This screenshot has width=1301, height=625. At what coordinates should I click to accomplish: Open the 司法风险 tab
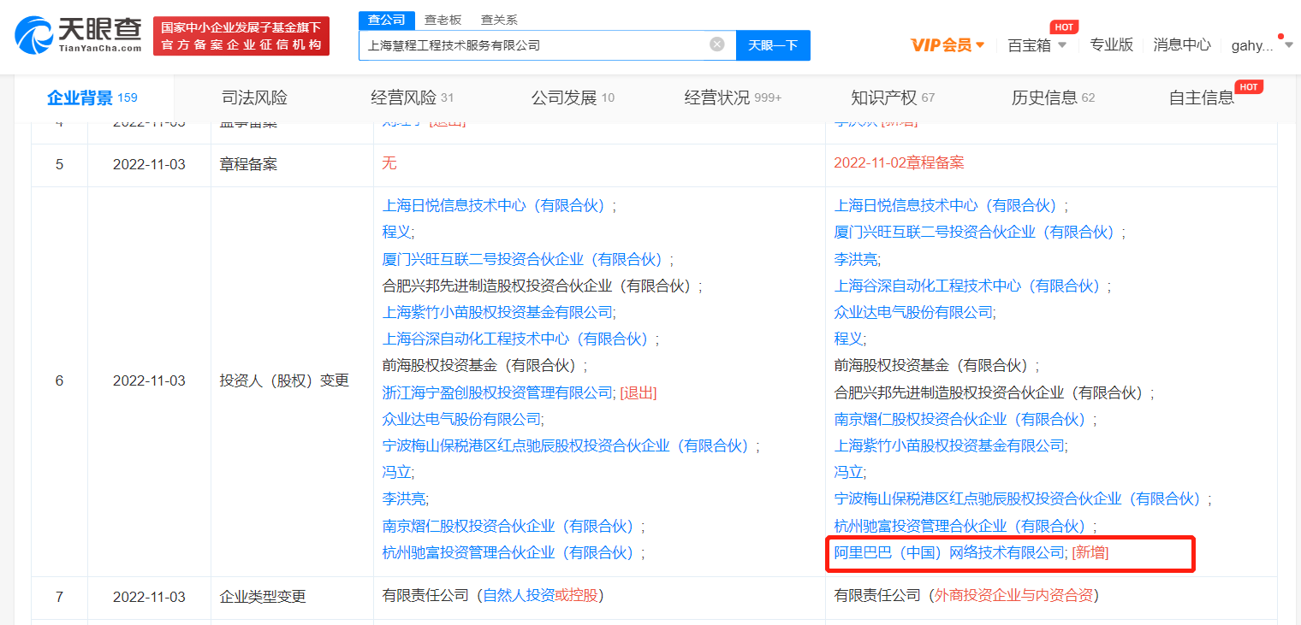pos(254,97)
